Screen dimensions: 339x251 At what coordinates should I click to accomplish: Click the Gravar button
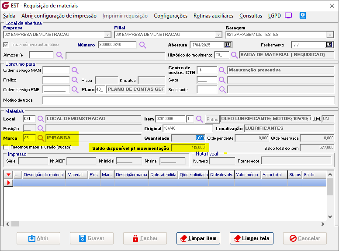(x=92, y=238)
